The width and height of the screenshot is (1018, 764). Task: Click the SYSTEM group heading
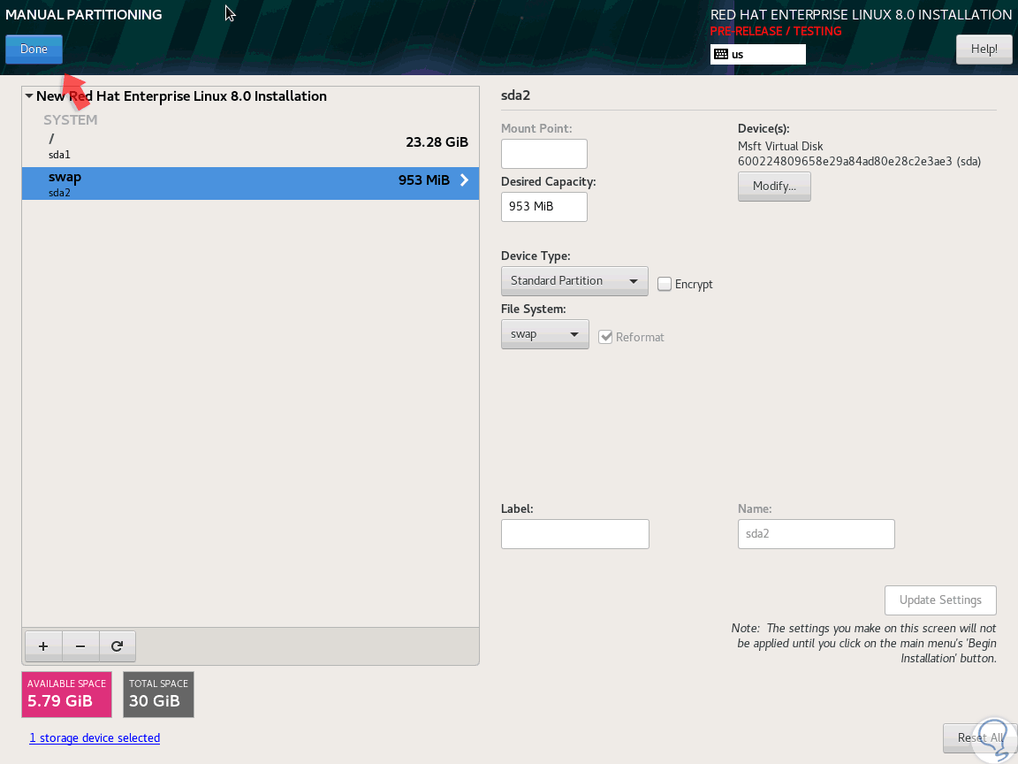70,120
